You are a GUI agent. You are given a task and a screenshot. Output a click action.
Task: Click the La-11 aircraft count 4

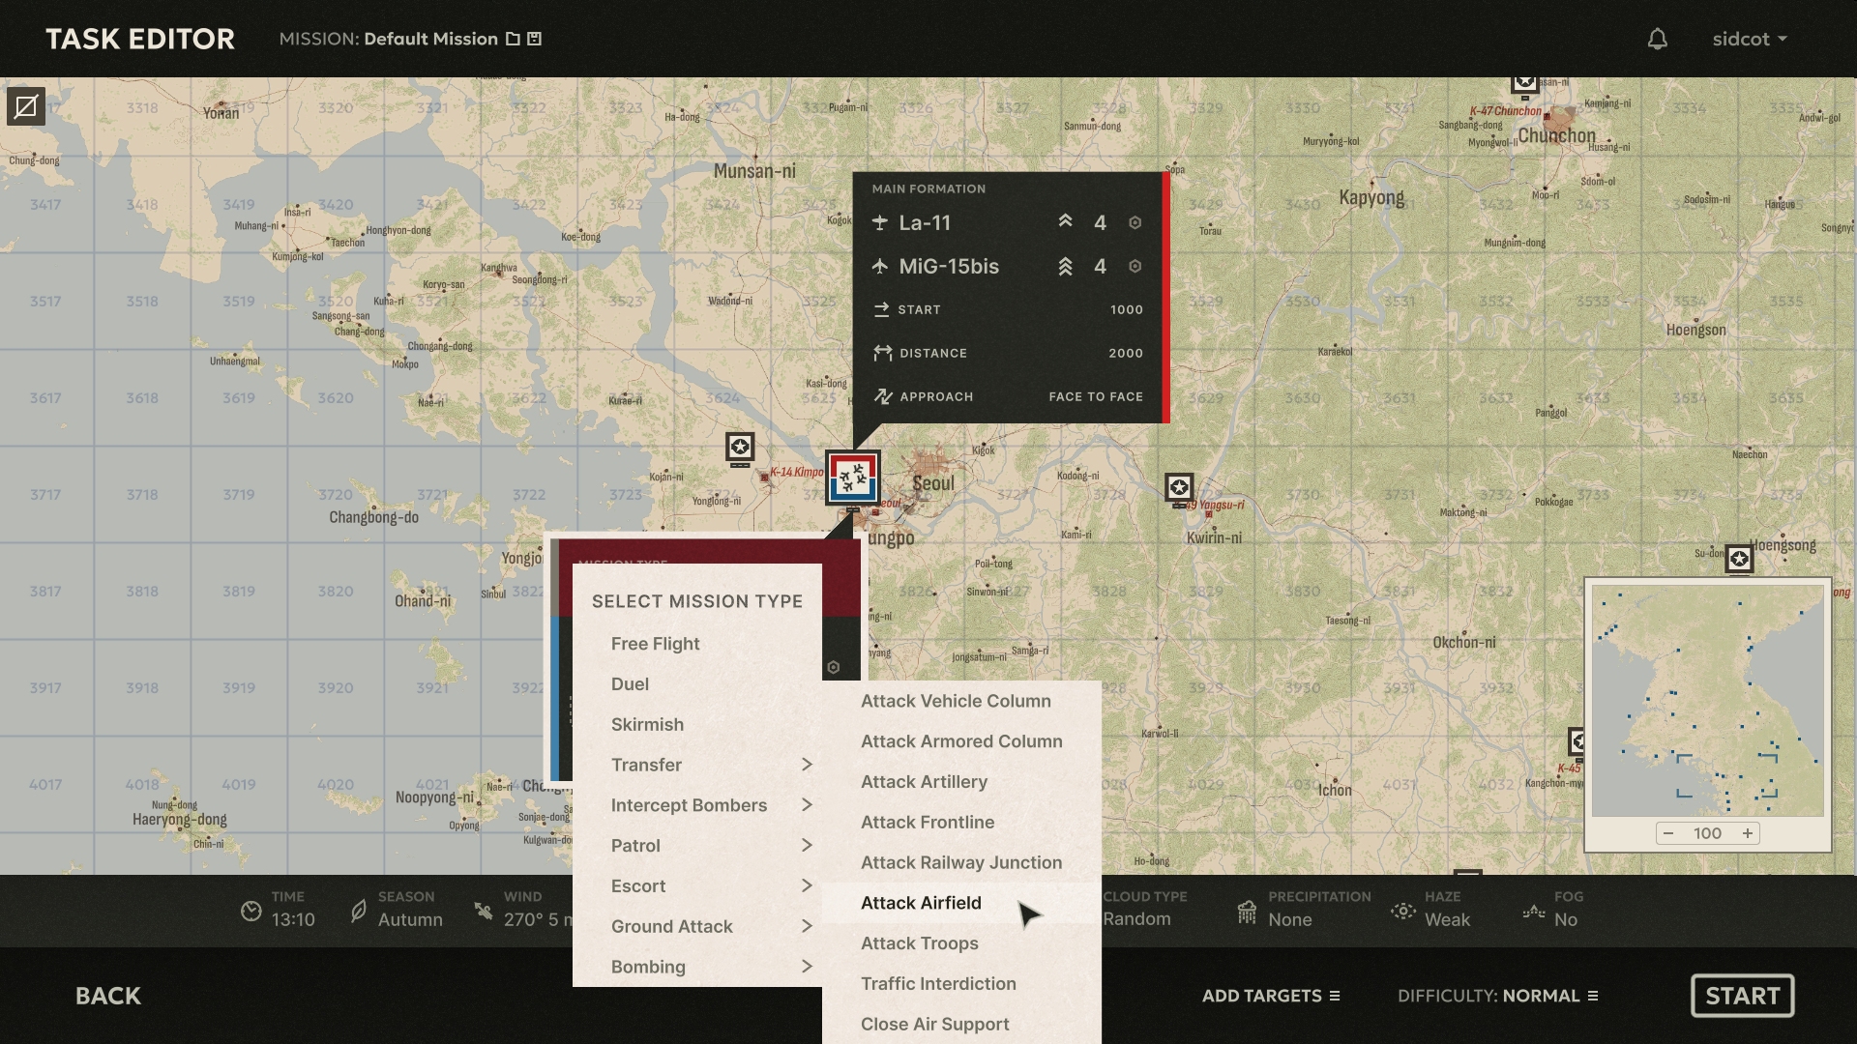pyautogui.click(x=1100, y=223)
